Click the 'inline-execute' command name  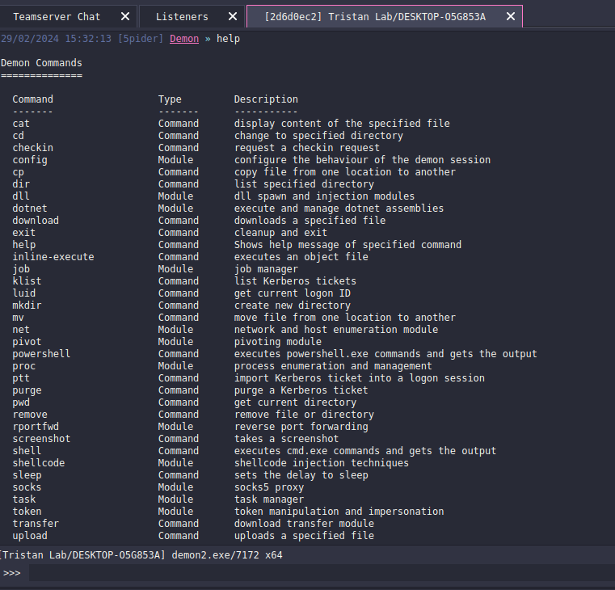click(x=53, y=257)
